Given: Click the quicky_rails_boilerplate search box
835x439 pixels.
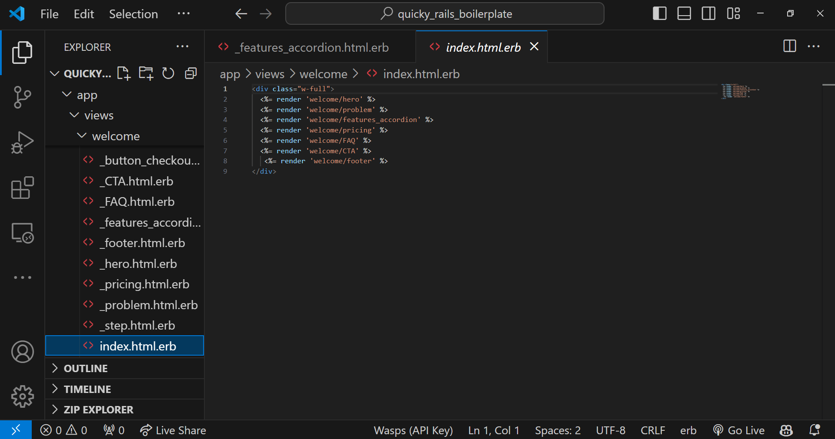Looking at the screenshot, I should coord(444,14).
